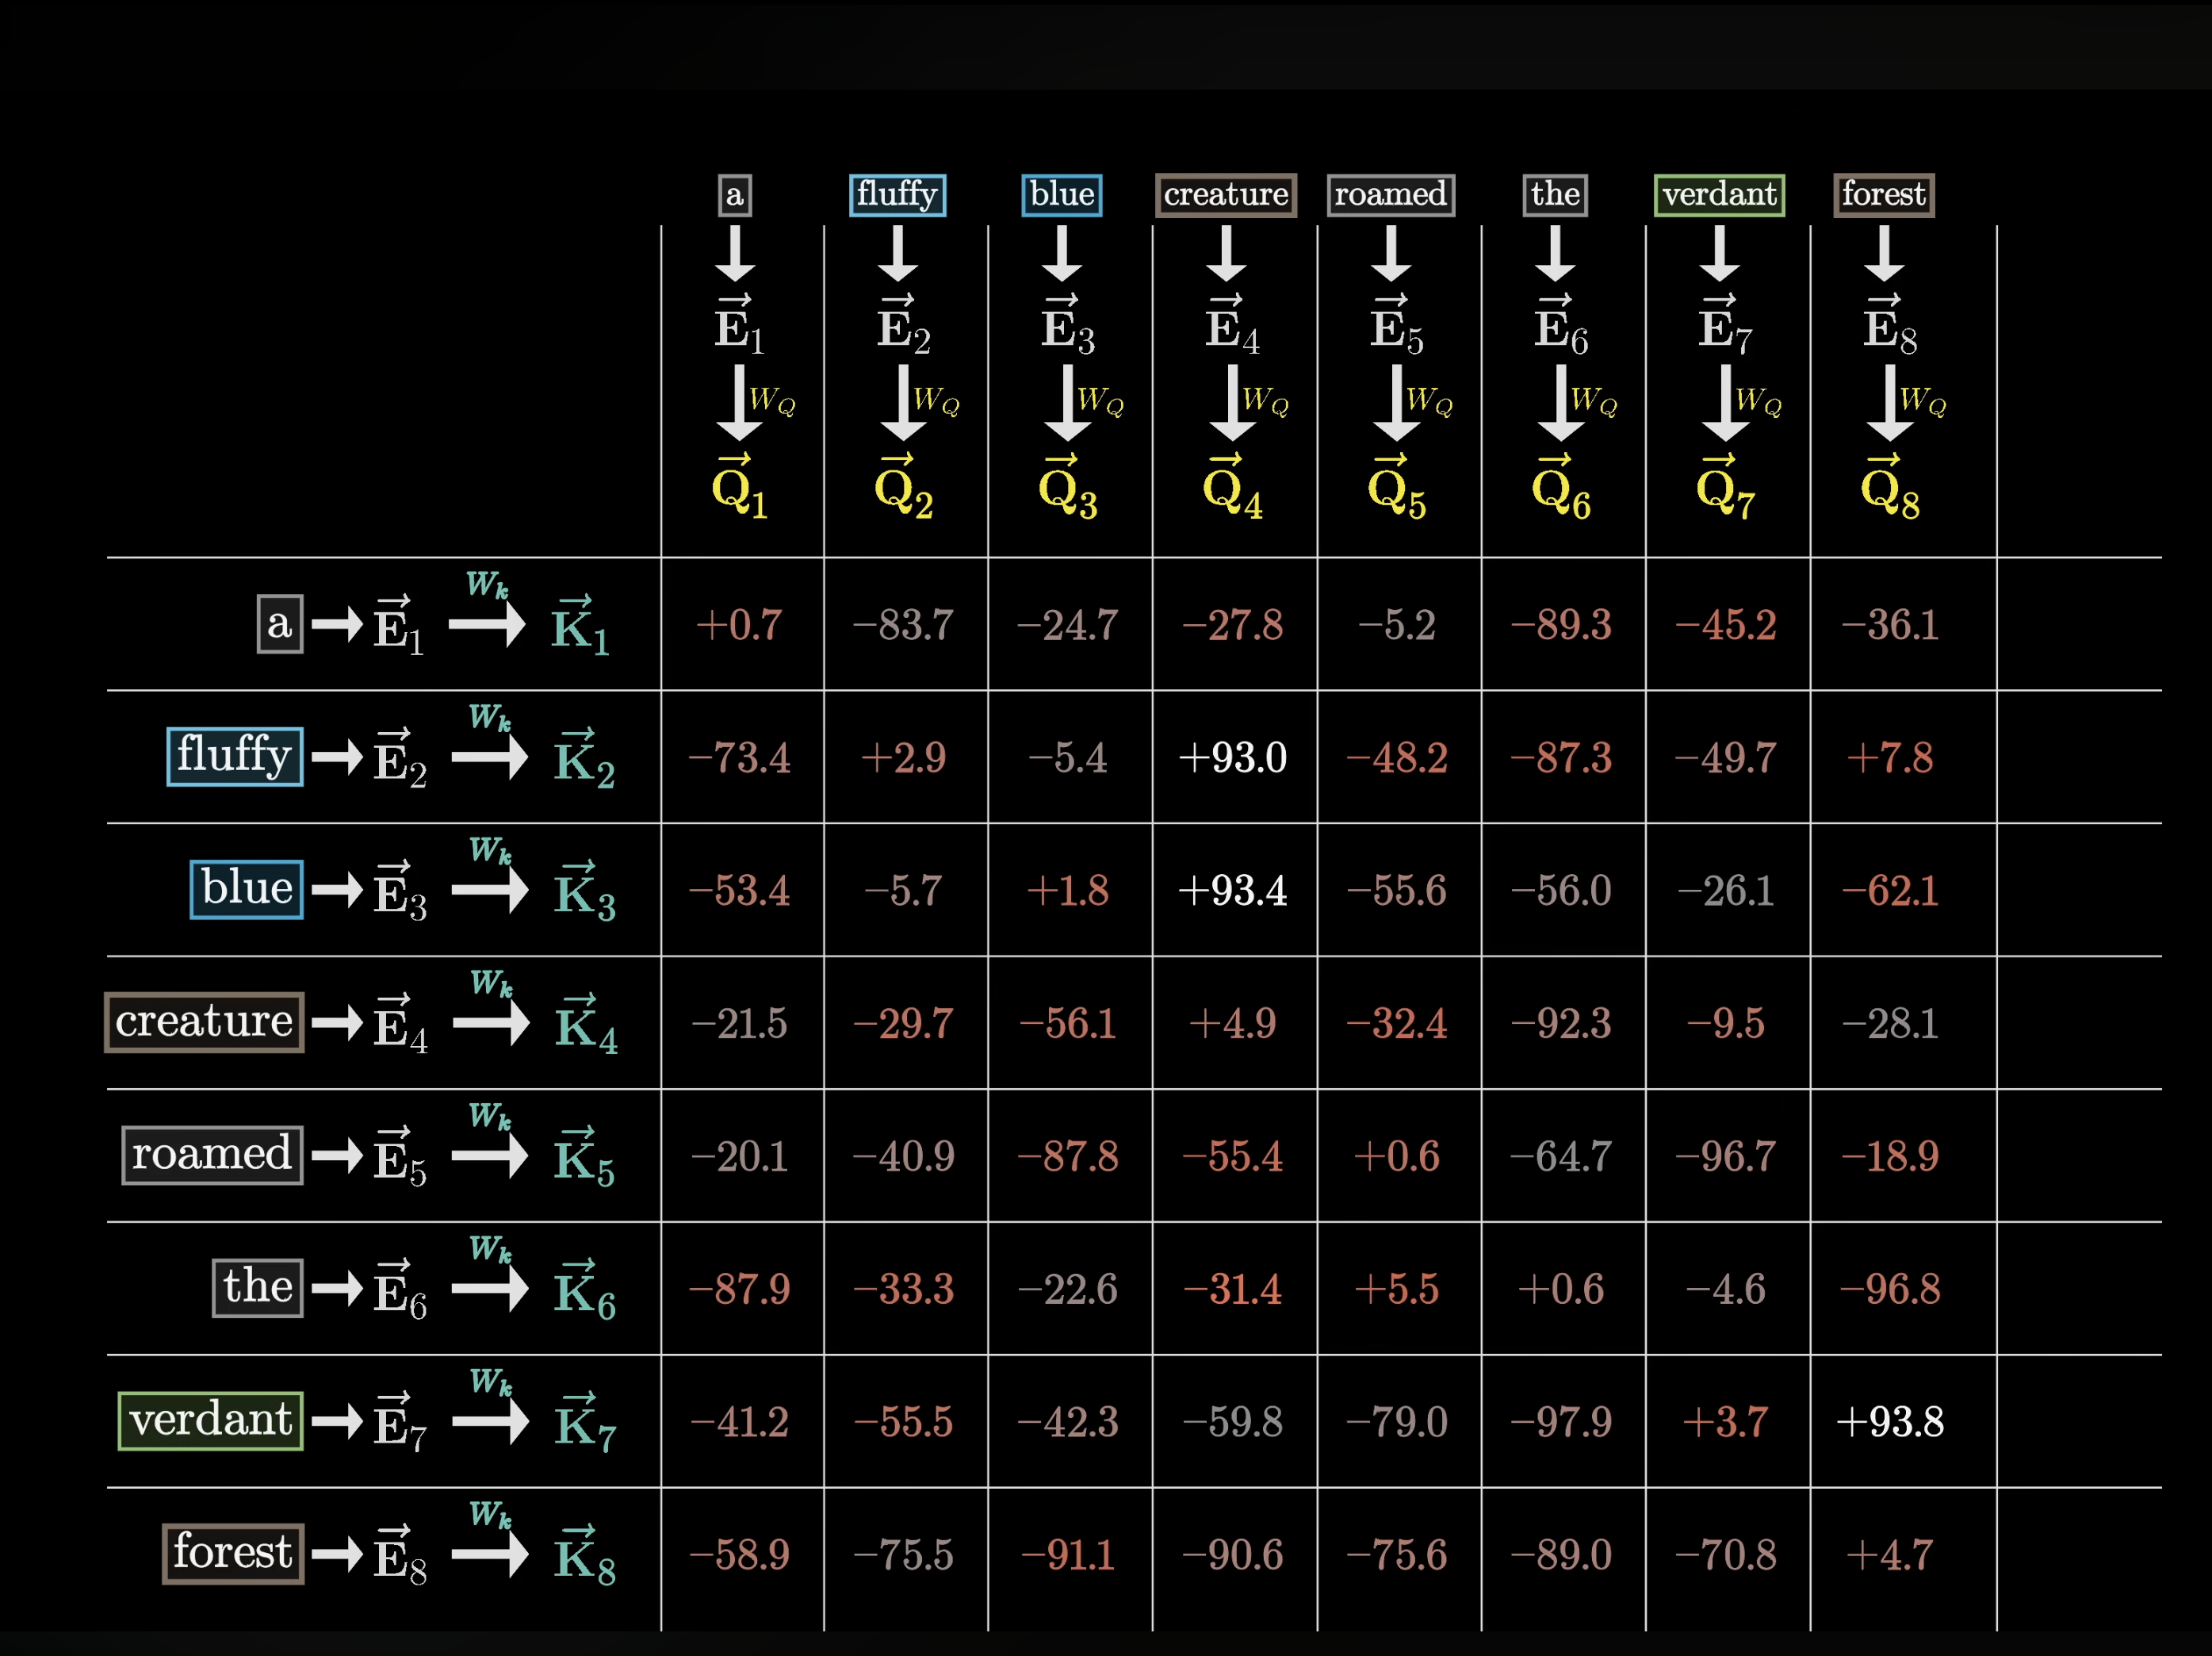The width and height of the screenshot is (2212, 1656).
Task: Click the yellow Q8 query vector label
Action: [1889, 487]
